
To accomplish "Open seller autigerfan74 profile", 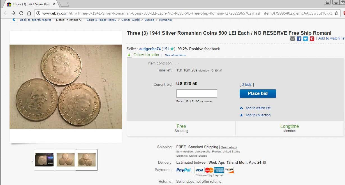I will [x=150, y=49].
